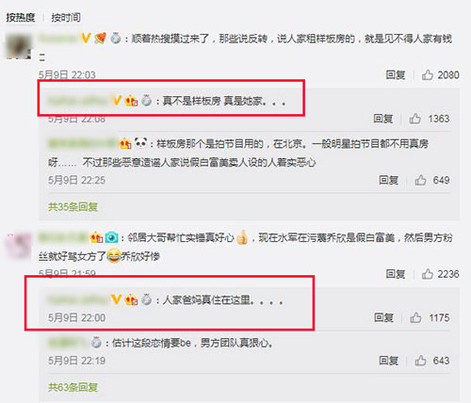Image resolution: width=471 pixels, height=403 pixels.
Task: Expand 共63条回复 replies
Action: (73, 387)
